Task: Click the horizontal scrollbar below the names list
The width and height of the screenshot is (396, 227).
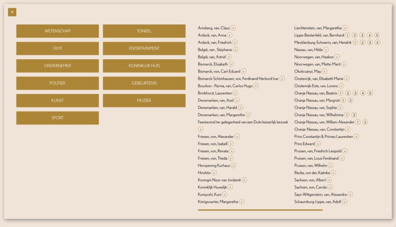Action: [260, 210]
